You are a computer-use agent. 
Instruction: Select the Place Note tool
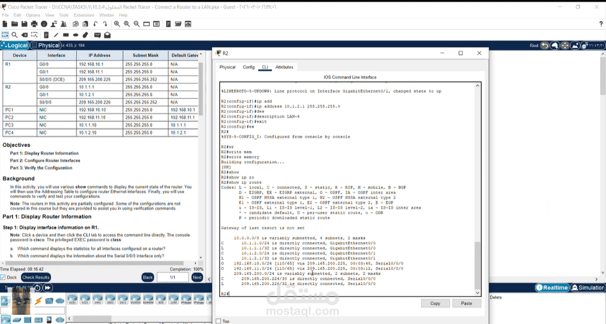tap(46, 35)
